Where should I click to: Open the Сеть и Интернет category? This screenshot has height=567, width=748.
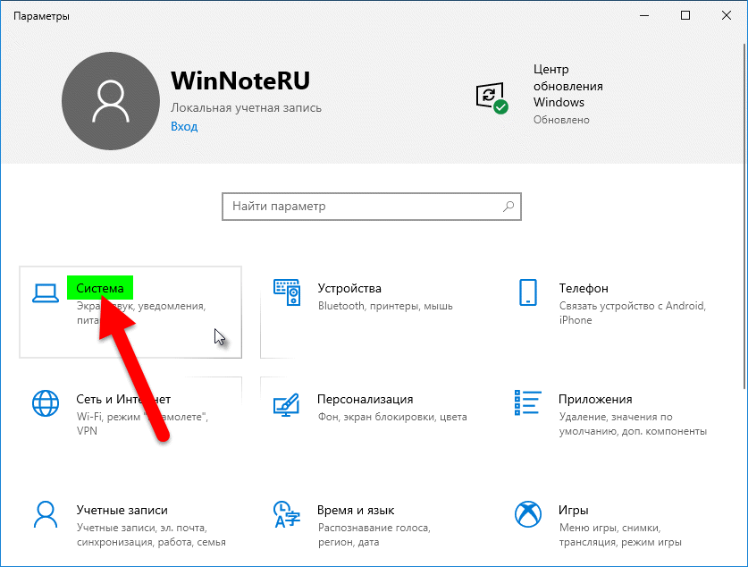[x=123, y=399]
